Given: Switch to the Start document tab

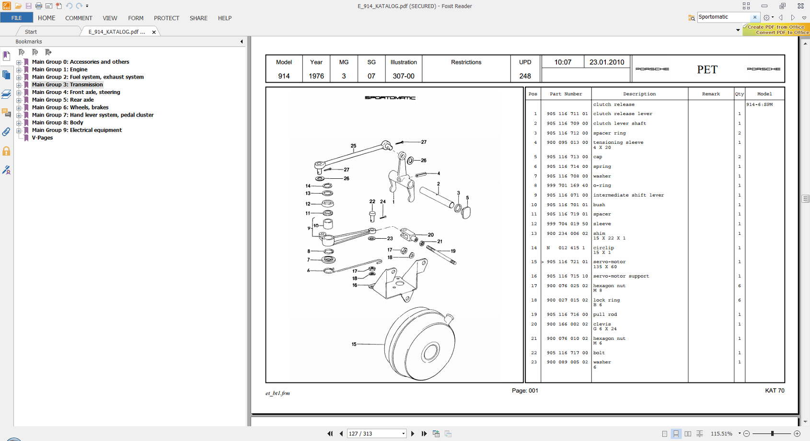Looking at the screenshot, I should [x=31, y=32].
